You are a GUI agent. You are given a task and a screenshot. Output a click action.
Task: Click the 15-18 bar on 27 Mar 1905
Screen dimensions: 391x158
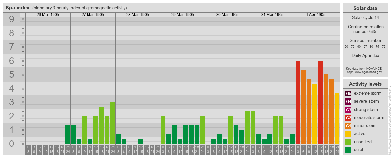coord(101,125)
